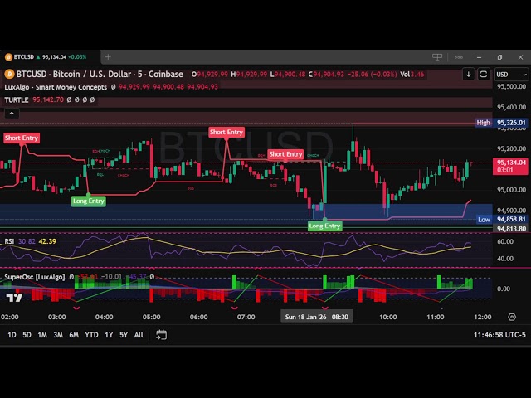The height and width of the screenshot is (398, 531).
Task: Select the LuxAlgo - Smart Money Concepts legend
Action: tap(56, 87)
